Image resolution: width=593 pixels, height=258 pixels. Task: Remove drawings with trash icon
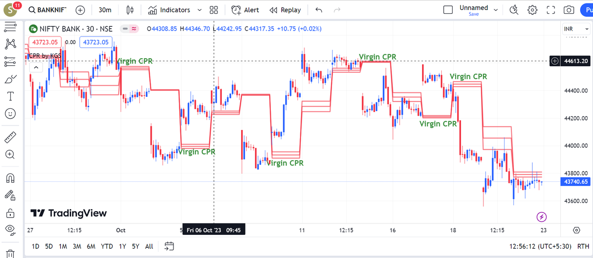10,253
